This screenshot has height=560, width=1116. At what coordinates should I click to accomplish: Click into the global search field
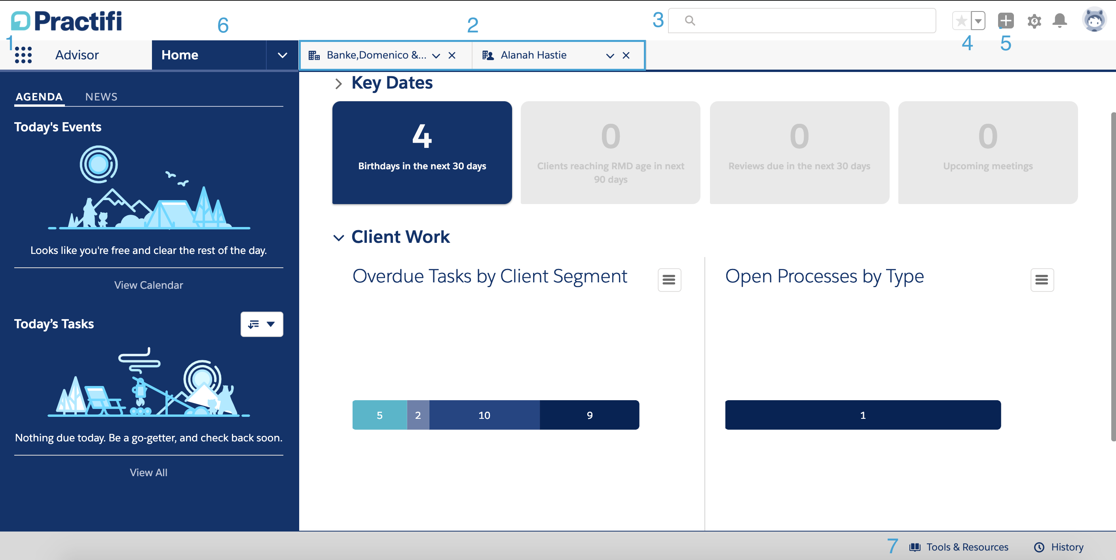click(802, 20)
